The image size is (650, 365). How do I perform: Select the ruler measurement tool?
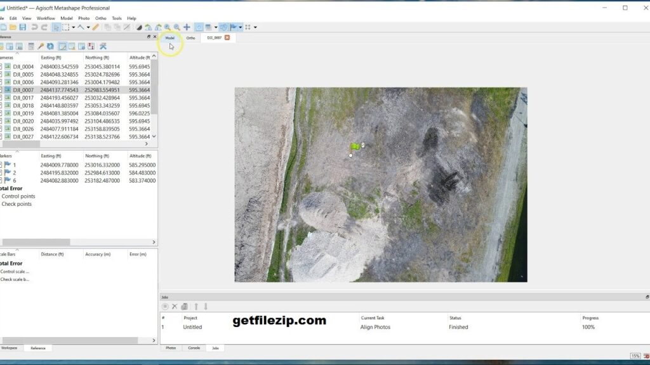(x=96, y=27)
